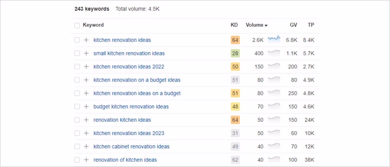This screenshot has width=390, height=167.
Task: Add 'kitchen cabinet renovation ideas' using plus icon
Action: tap(86, 147)
